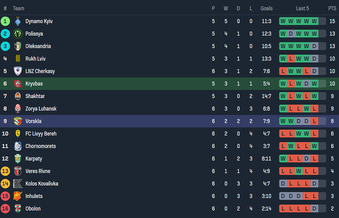Click Polissya's draw result in Last 5
The width and height of the screenshot is (339, 218).
(291, 34)
